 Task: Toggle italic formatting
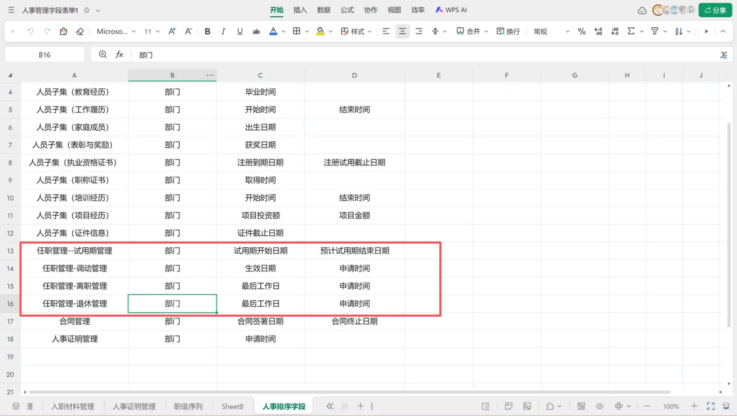[223, 31]
